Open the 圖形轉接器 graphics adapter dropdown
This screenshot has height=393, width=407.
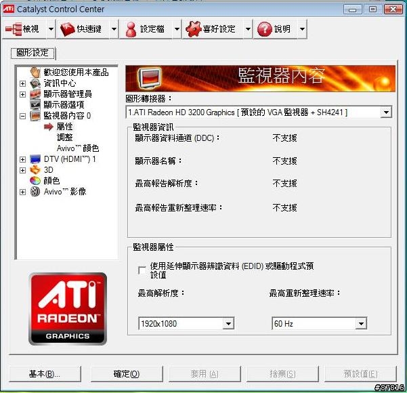(386, 112)
